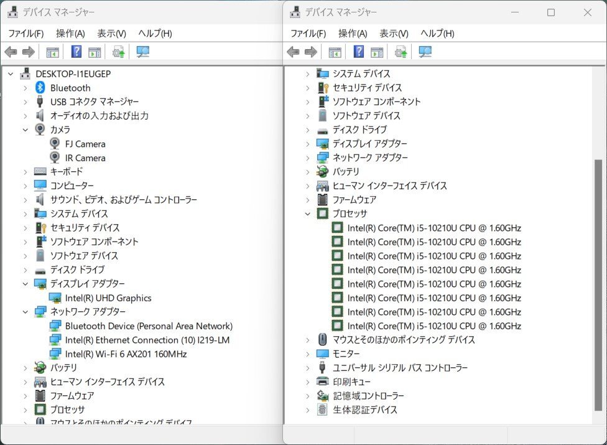Select Intel(R) Wi-Fi 6 AX201 160MHz icon

tap(55, 354)
